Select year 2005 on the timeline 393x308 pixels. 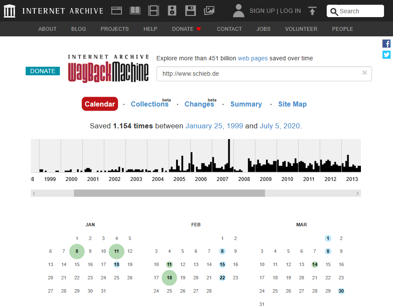tap(179, 179)
